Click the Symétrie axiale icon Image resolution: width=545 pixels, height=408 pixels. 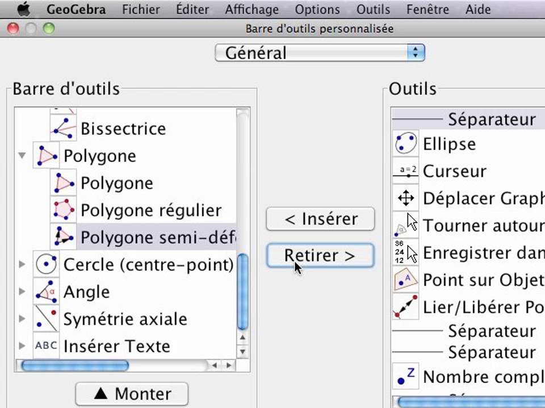coord(46,318)
